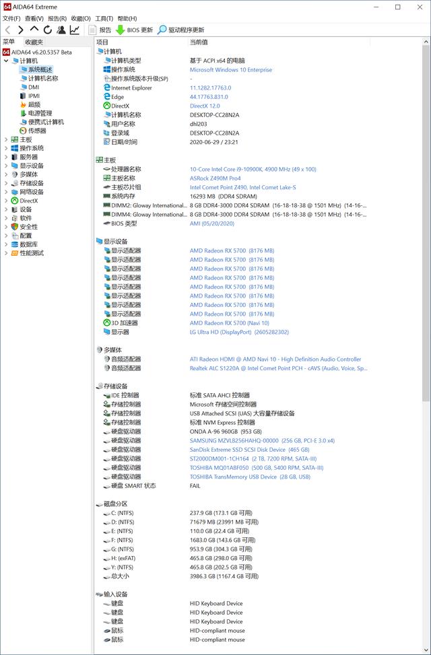This screenshot has width=431, height=655.
Task: Click the 网络设备 icon in the sidebar
Action: pos(15,192)
